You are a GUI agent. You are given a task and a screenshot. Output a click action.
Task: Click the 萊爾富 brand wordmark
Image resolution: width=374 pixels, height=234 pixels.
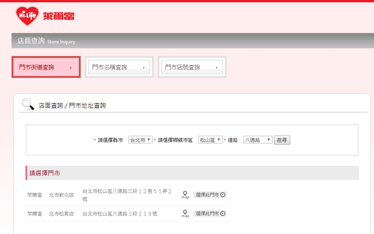(x=58, y=16)
